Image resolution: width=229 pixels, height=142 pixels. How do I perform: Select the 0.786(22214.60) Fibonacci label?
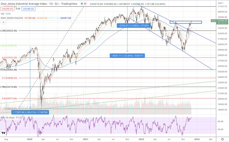(8, 87)
